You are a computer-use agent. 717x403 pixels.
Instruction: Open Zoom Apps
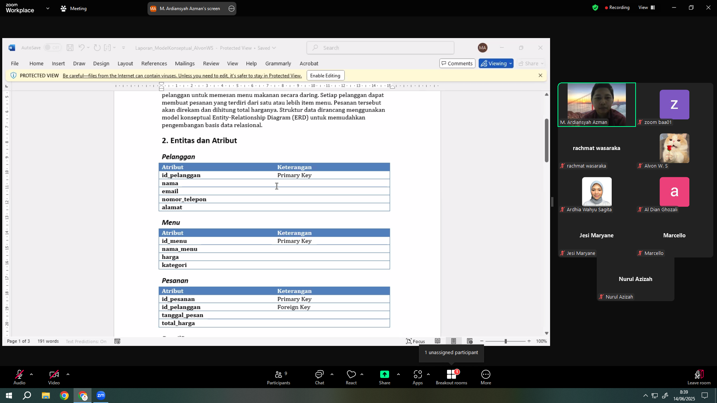[x=418, y=377]
